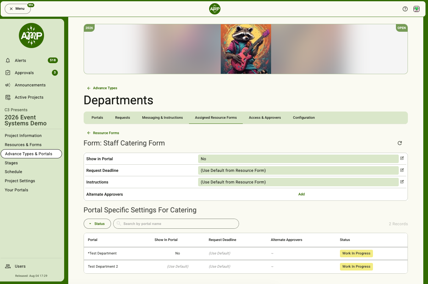The width and height of the screenshot is (428, 284).
Task: Go back to Advance Types
Action: coord(105,88)
